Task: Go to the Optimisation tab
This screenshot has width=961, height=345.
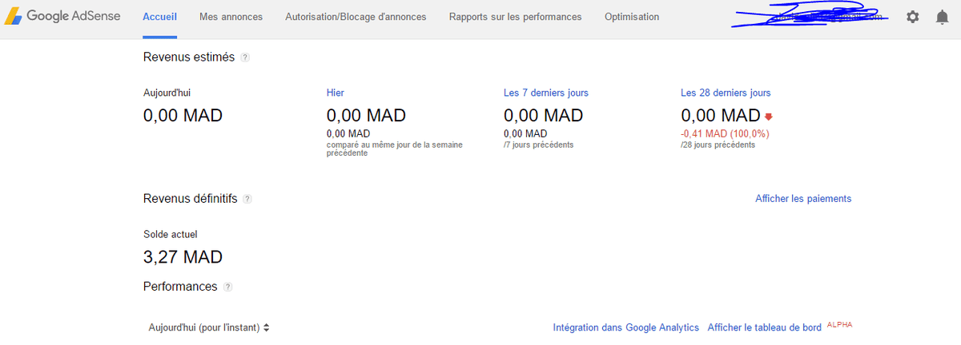Action: pos(632,17)
